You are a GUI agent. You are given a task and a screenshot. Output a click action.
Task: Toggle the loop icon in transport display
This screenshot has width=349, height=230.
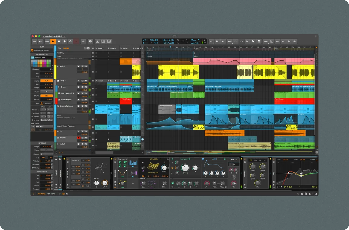pos(183,42)
